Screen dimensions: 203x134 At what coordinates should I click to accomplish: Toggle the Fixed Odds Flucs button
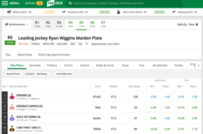coord(64,74)
